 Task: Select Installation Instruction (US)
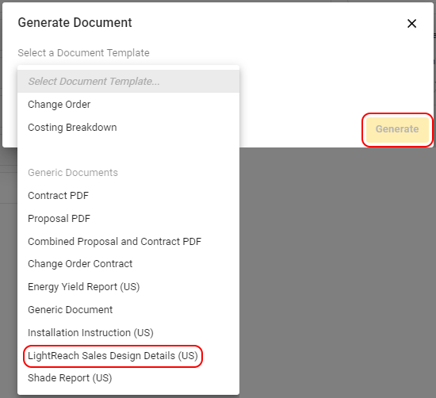pyautogui.click(x=128, y=333)
